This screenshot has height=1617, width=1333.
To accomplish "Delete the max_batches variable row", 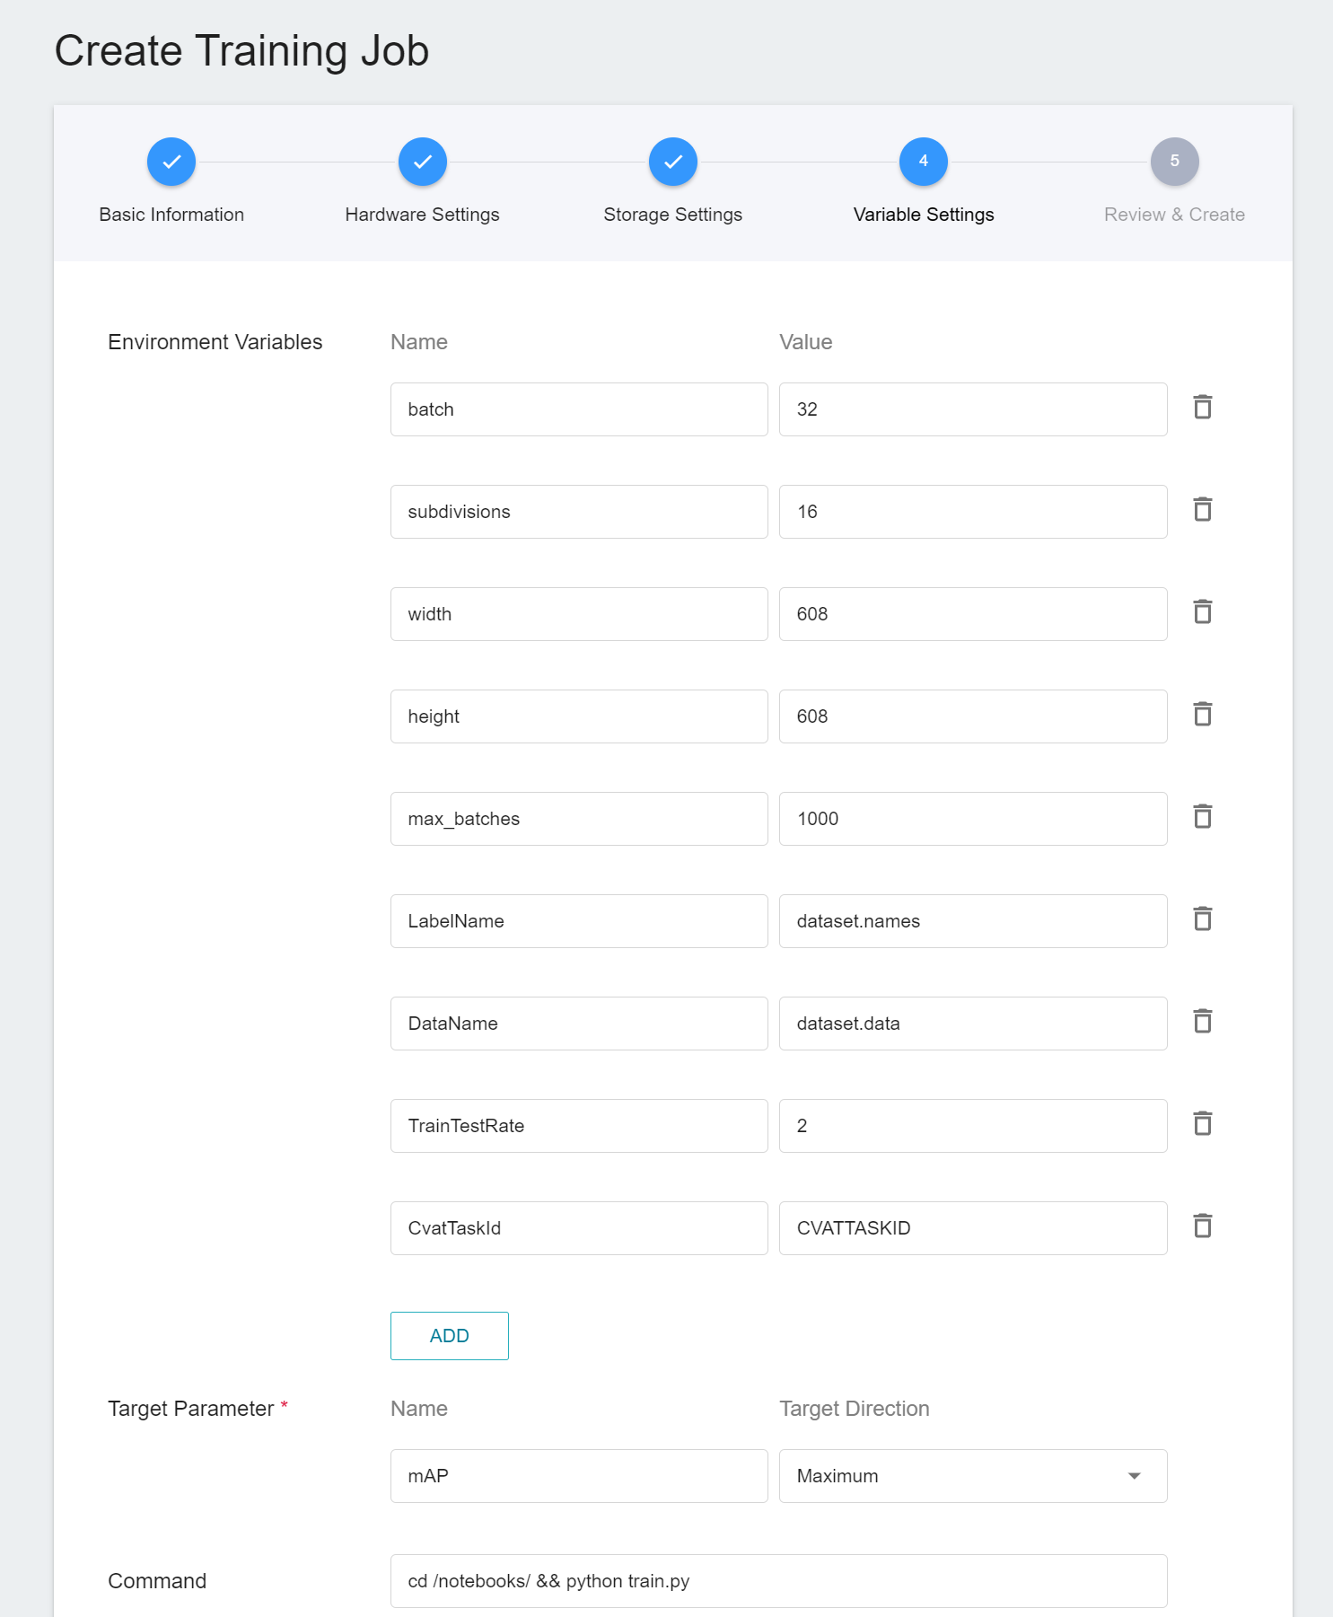I will (x=1203, y=817).
